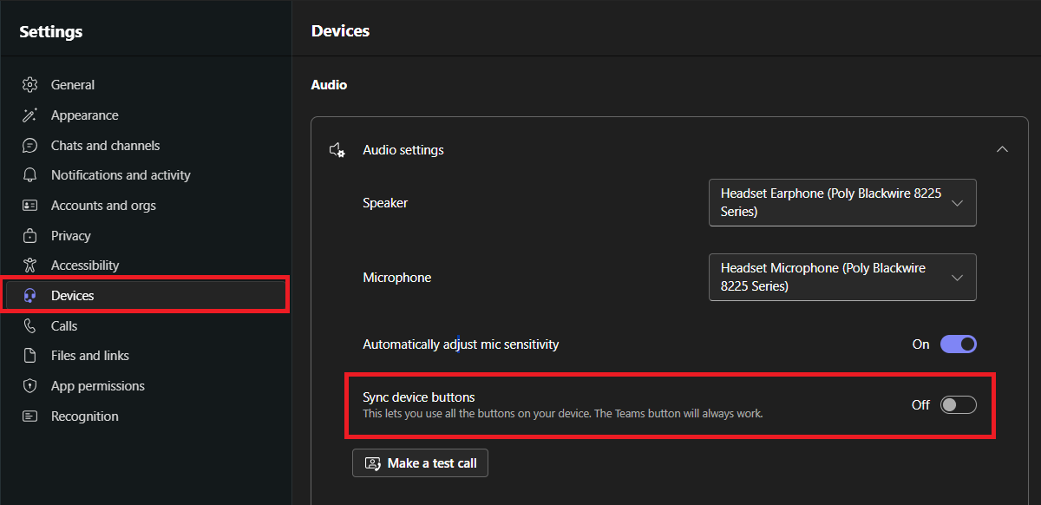The height and width of the screenshot is (505, 1041).
Task: Click the Accessibility person icon
Action: coord(30,266)
